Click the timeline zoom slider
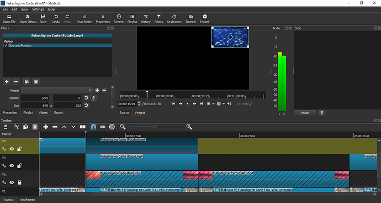Viewport: 381px width, 203px height. pyautogui.click(x=156, y=127)
